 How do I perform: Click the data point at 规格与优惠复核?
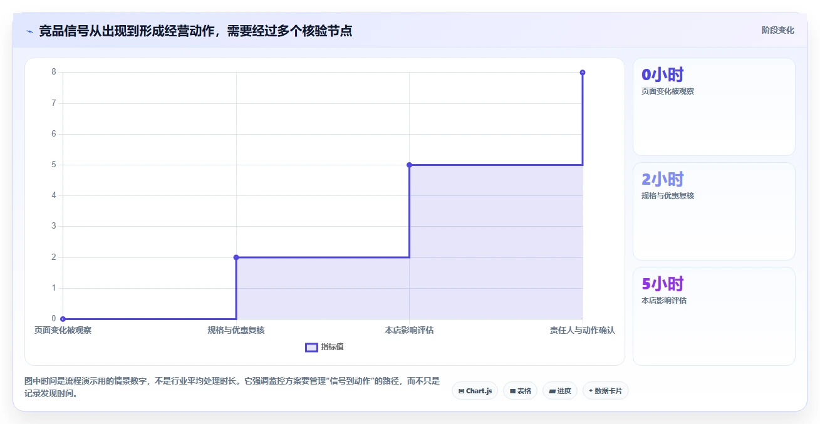point(236,257)
